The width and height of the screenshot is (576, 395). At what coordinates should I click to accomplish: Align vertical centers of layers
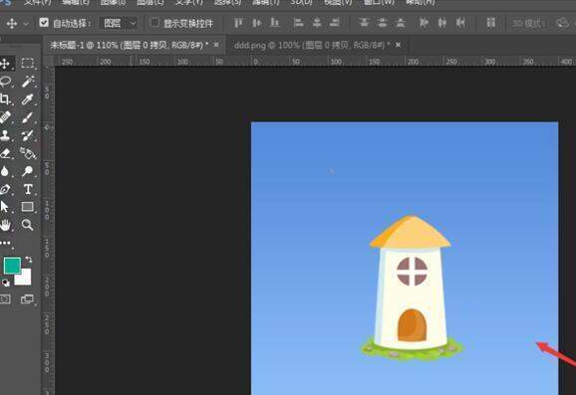pyautogui.click(x=256, y=23)
